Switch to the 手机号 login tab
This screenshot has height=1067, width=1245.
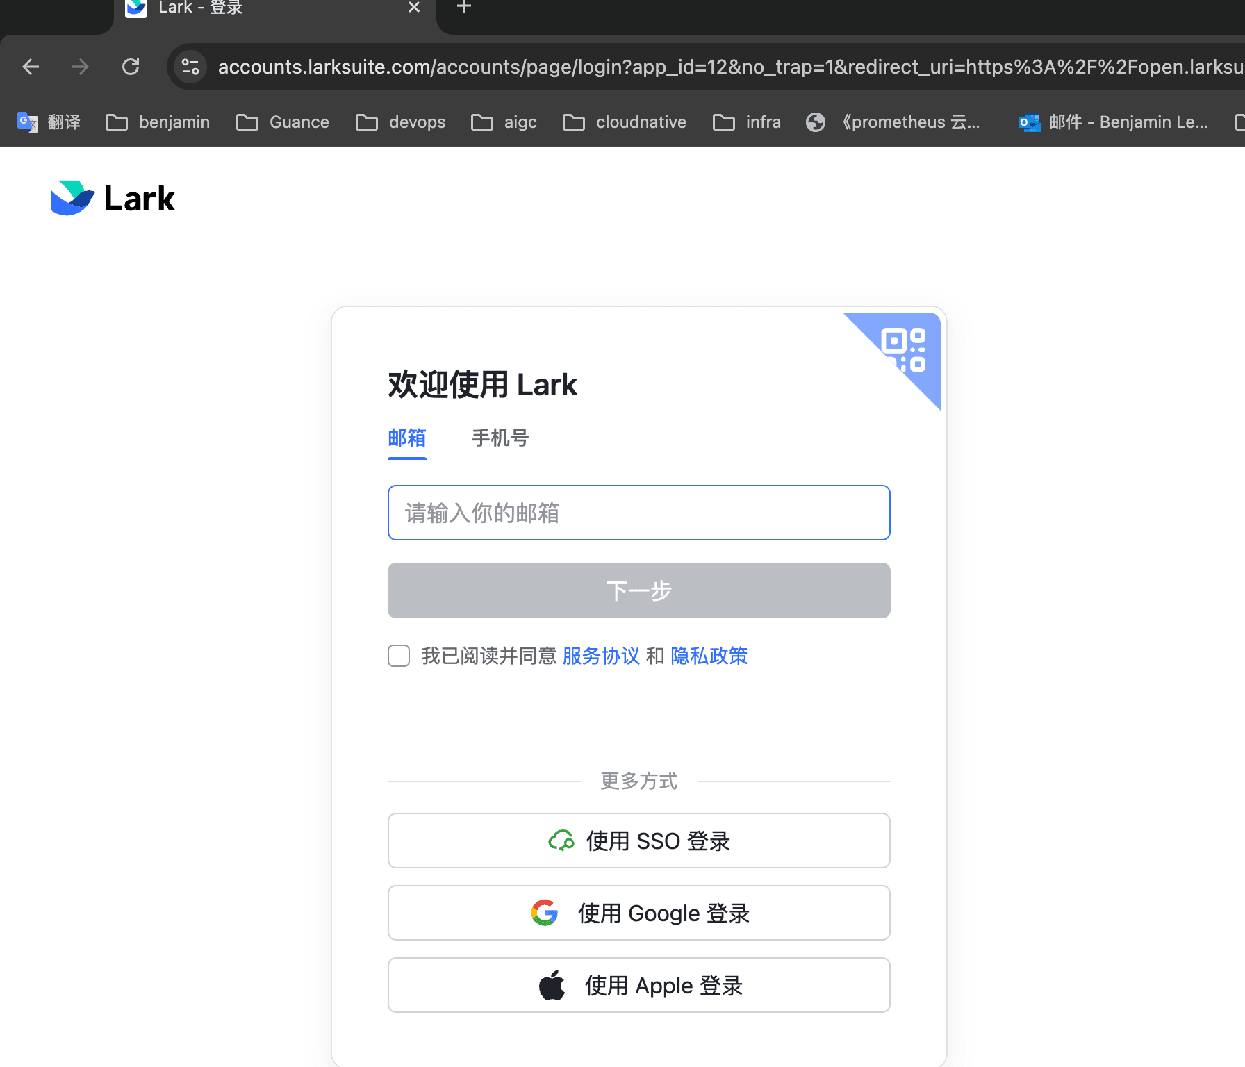500,438
